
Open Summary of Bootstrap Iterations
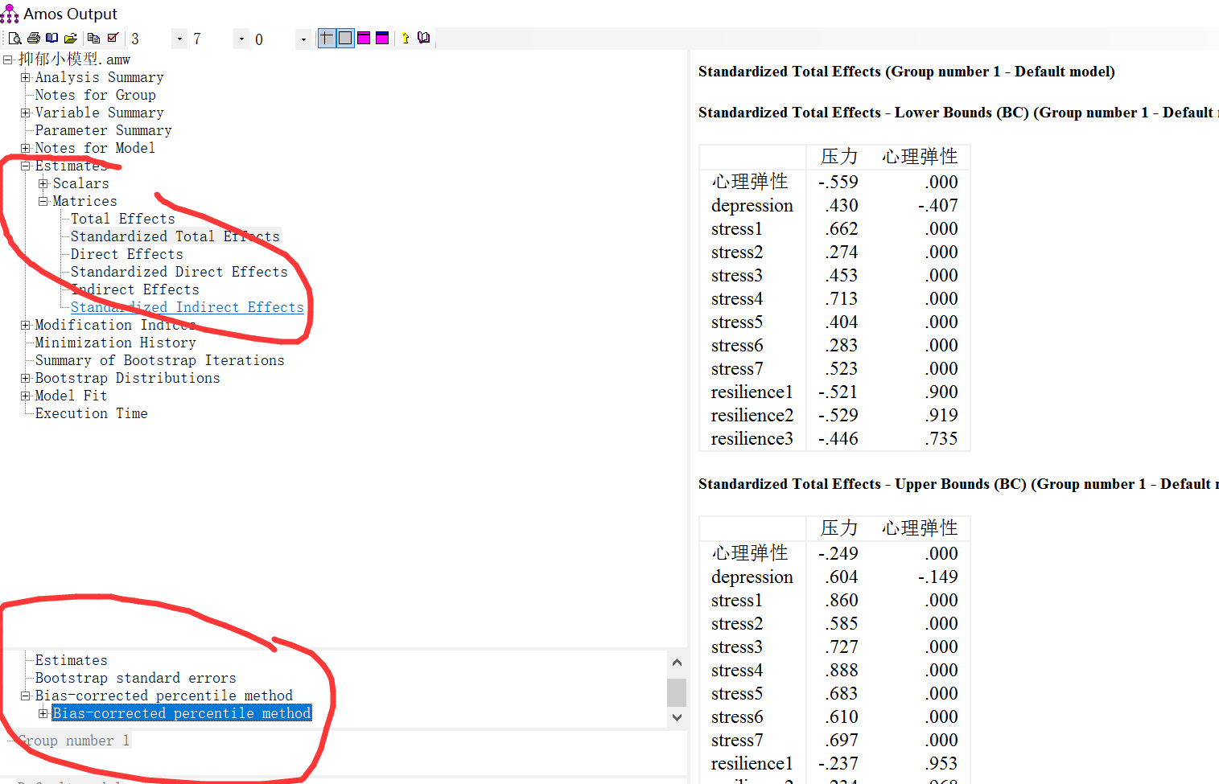pos(159,360)
